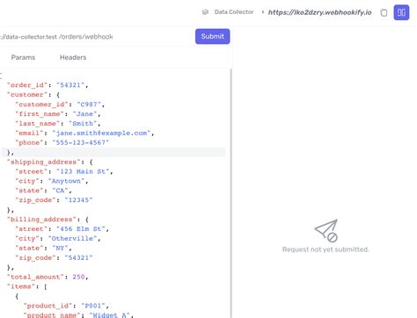This screenshot has width=417, height=318.
Task: Click the "zip_code": "54321" line
Action: point(54,257)
